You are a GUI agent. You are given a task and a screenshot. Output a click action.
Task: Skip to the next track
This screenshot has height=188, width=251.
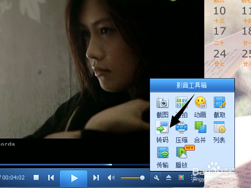click(96, 177)
